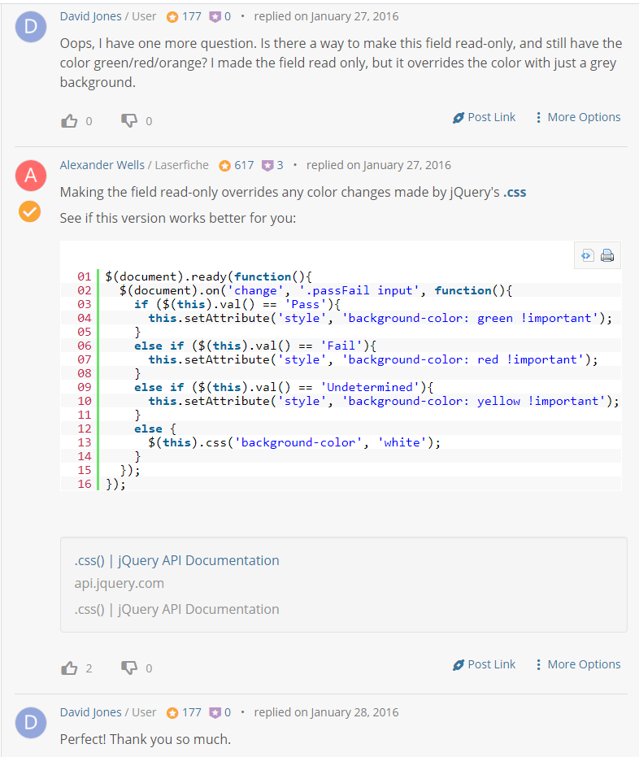Click the view source icon in the code block
The image size is (639, 757).
click(587, 255)
